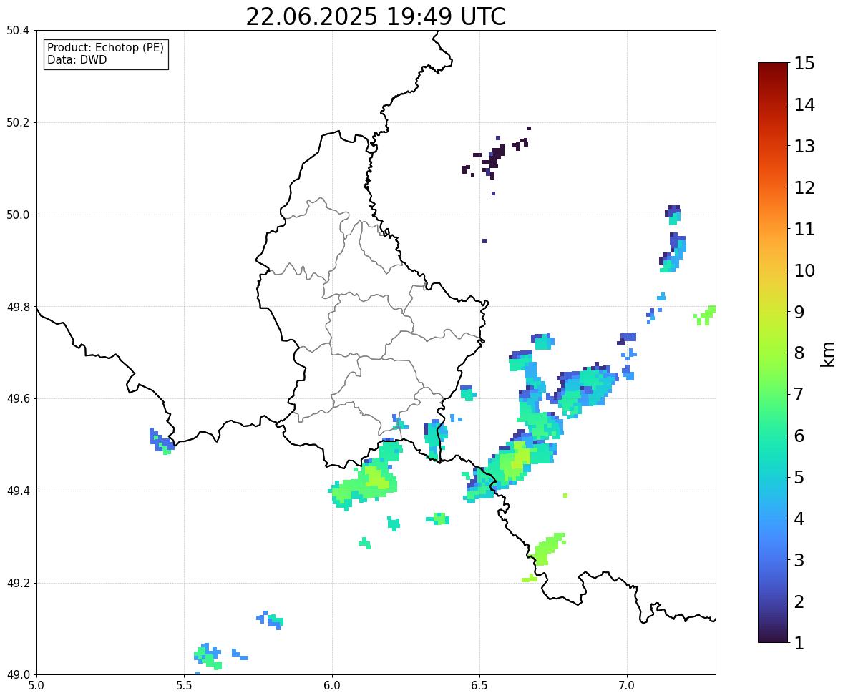Click the latitude axis label "49.0"
Screen dimensions: 843x698
18,675
